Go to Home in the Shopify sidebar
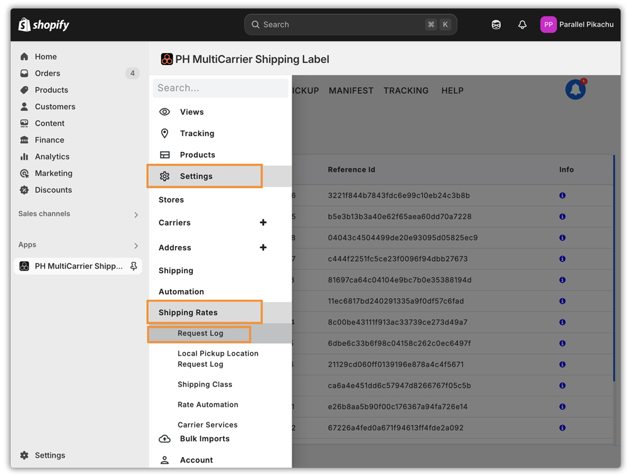Screen dimensions: 630x476 (x=45, y=57)
